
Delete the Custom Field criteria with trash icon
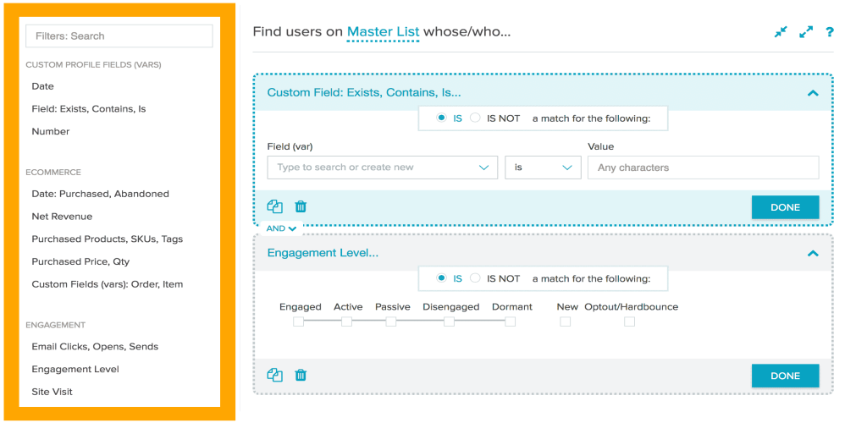click(x=301, y=206)
